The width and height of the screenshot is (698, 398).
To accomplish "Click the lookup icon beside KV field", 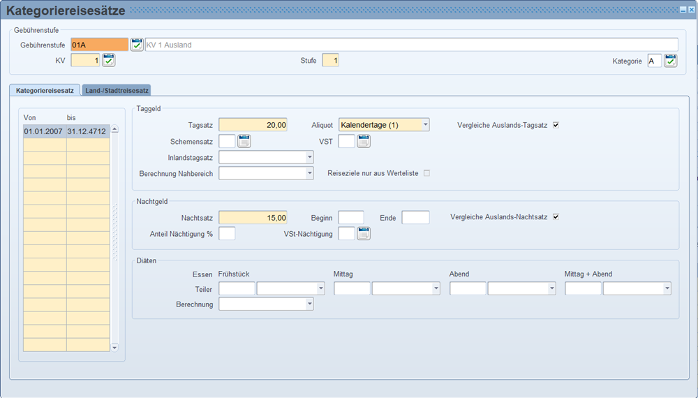I will [109, 61].
